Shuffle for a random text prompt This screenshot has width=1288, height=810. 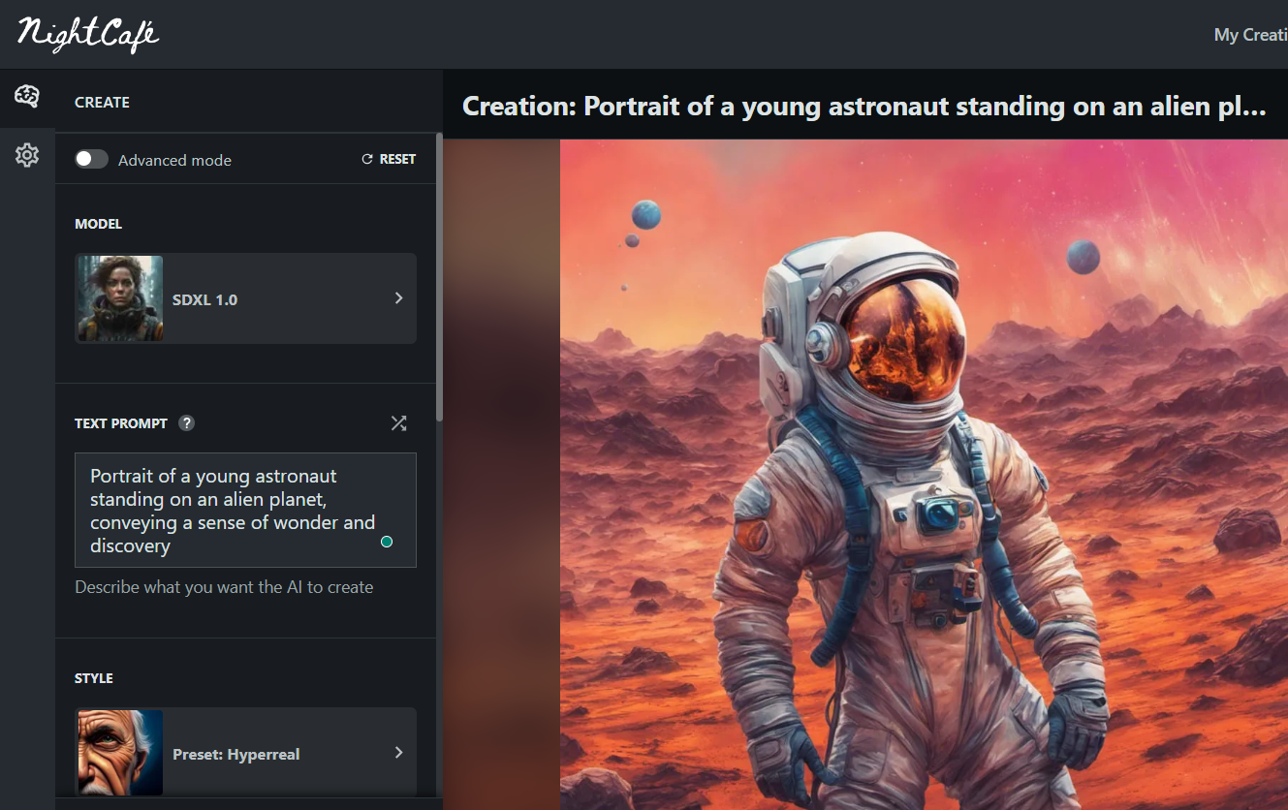(398, 423)
